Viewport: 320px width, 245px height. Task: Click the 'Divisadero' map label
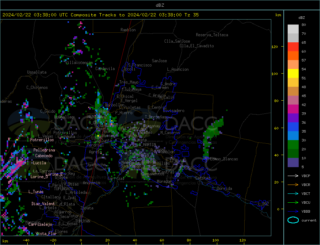coord(174,111)
